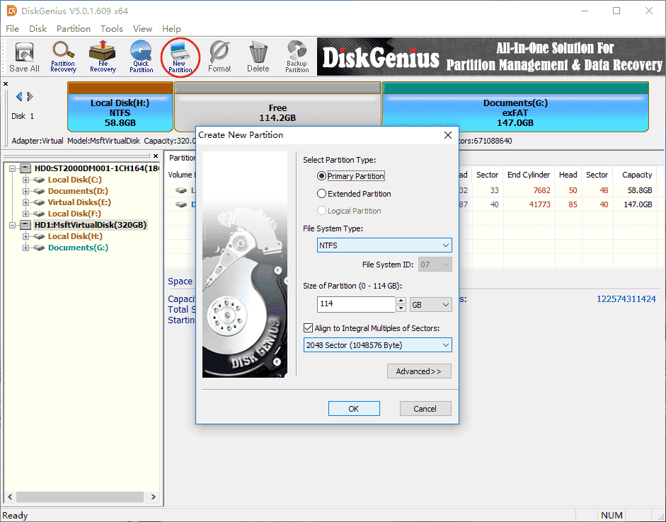Open the Partition menu
666x522 pixels.
point(74,29)
